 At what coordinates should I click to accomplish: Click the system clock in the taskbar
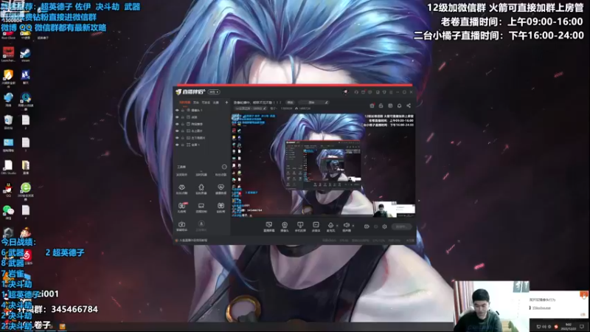(x=568, y=326)
